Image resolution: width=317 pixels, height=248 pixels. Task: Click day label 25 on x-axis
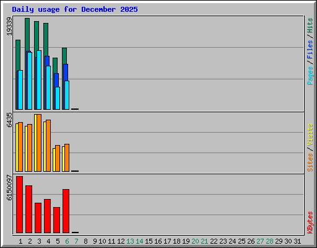[241, 241]
